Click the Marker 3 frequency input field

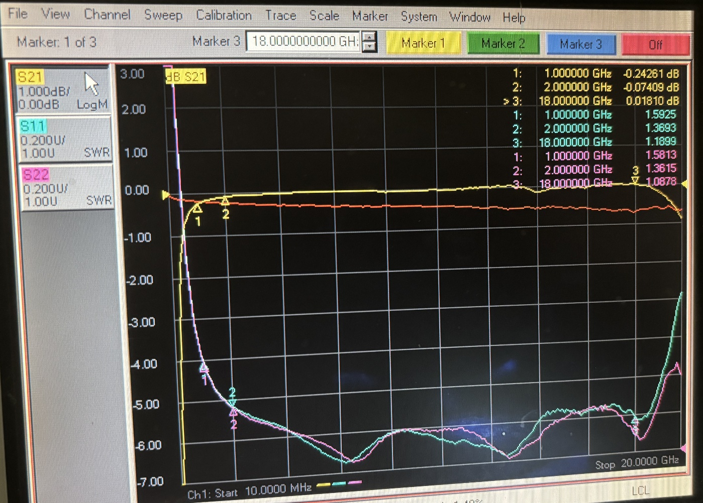point(304,42)
